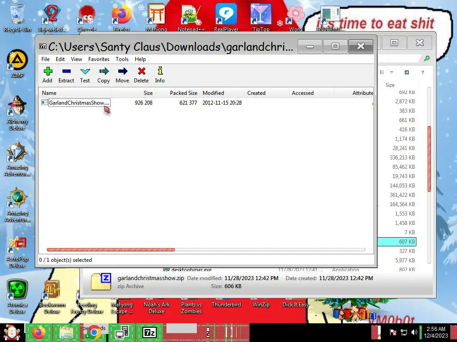Screen dimensions: 457x342
Task: Click the garlandchristmasshow.zip icon in details pane
Action: (x=101, y=281)
